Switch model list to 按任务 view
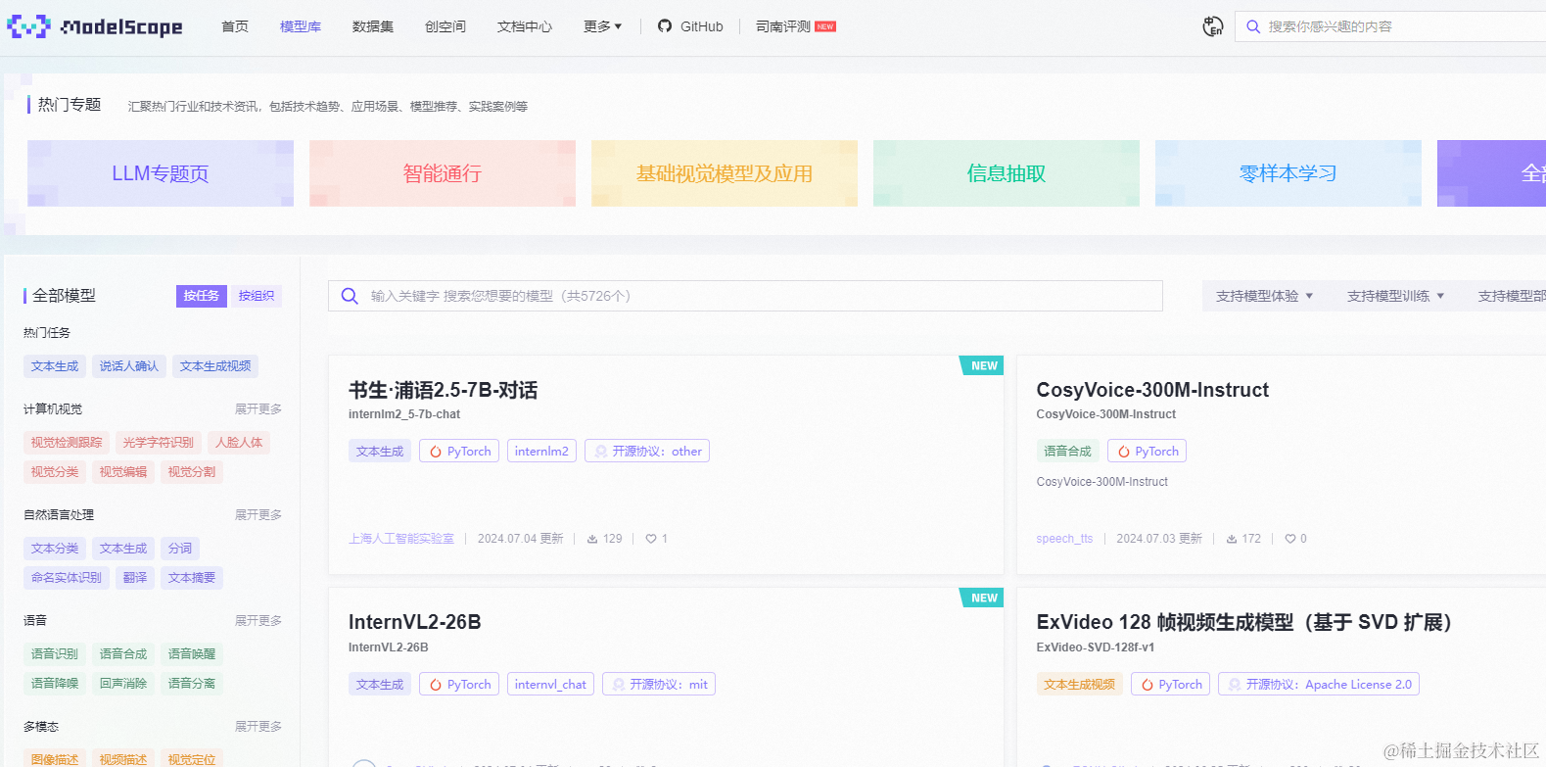 202,296
